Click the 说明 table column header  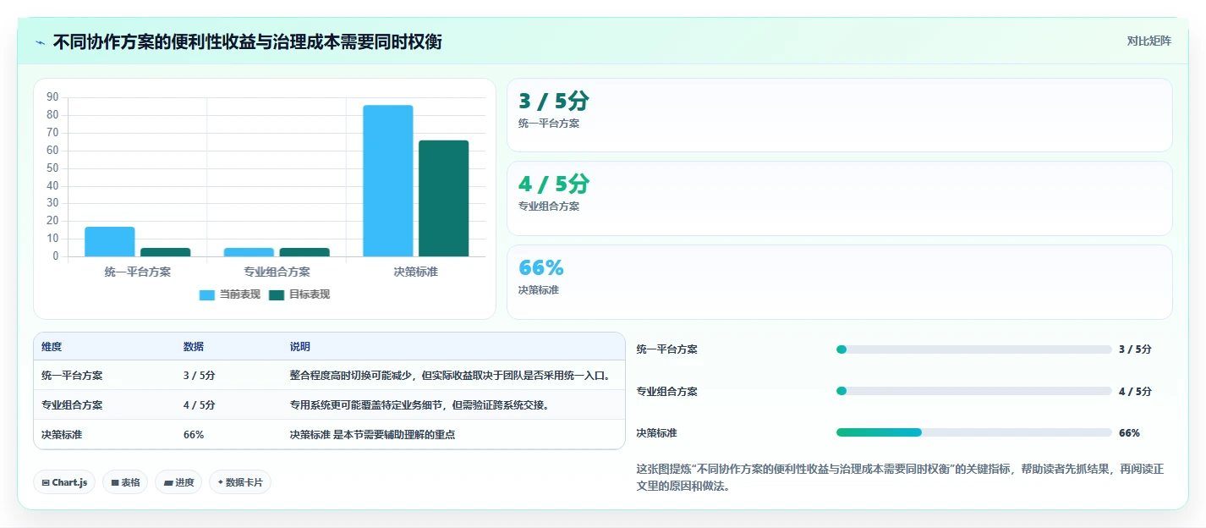pyautogui.click(x=299, y=347)
